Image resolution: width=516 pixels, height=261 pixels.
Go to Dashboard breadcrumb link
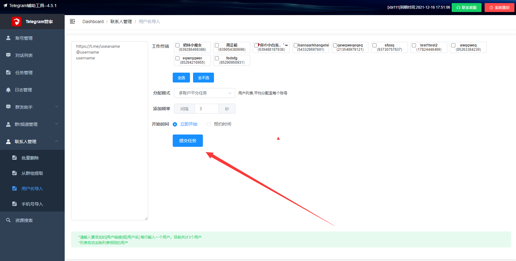click(x=93, y=22)
